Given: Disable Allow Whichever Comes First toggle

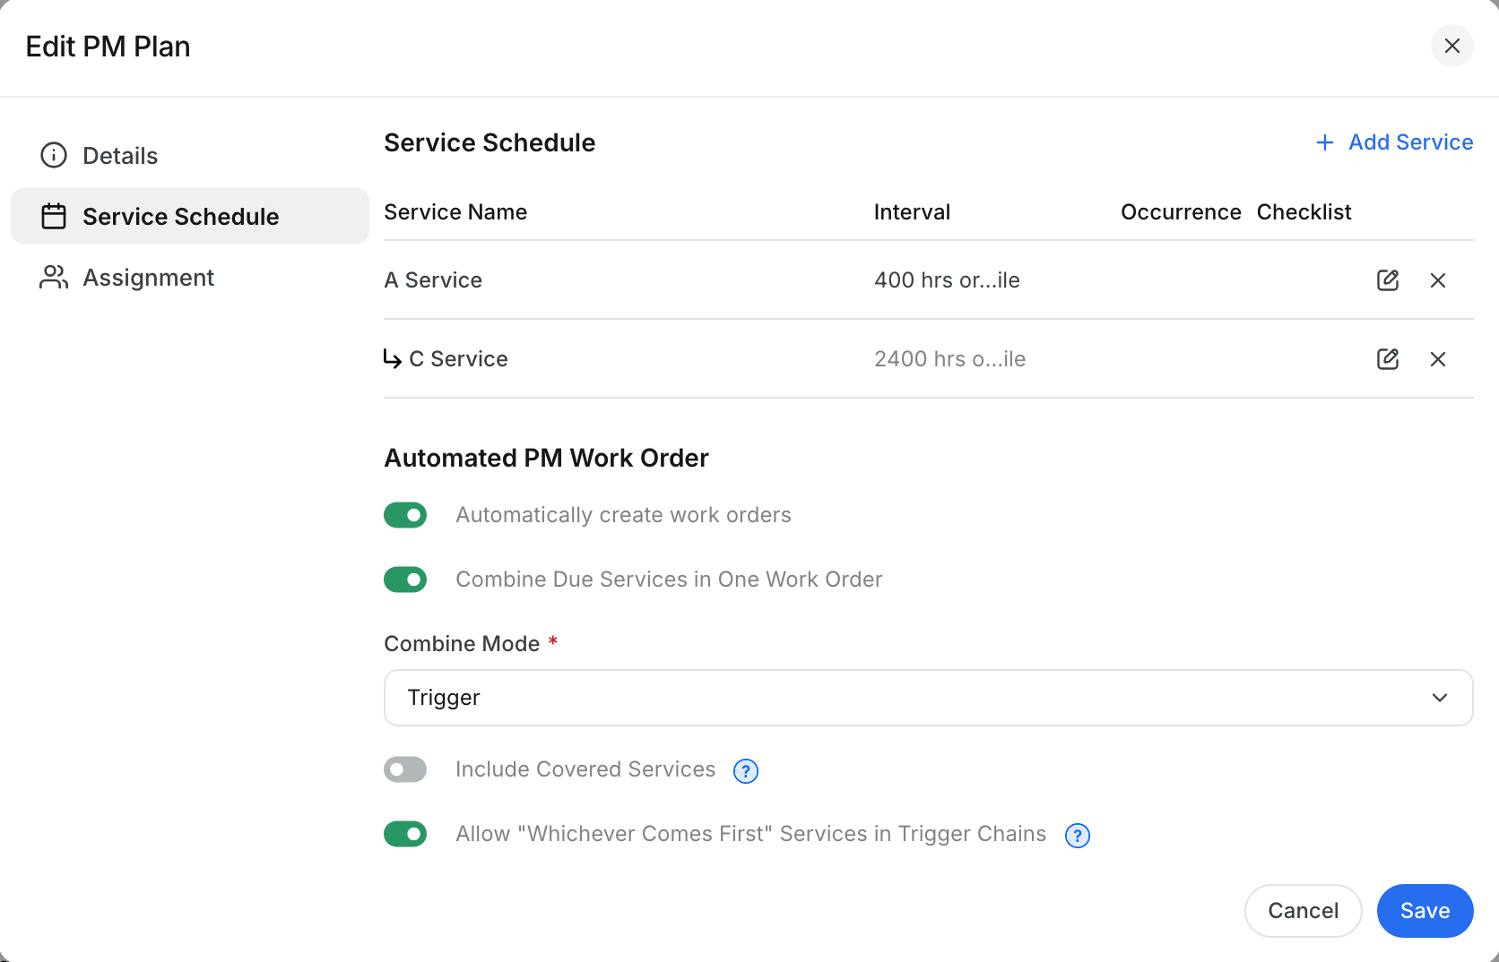Looking at the screenshot, I should click(405, 834).
